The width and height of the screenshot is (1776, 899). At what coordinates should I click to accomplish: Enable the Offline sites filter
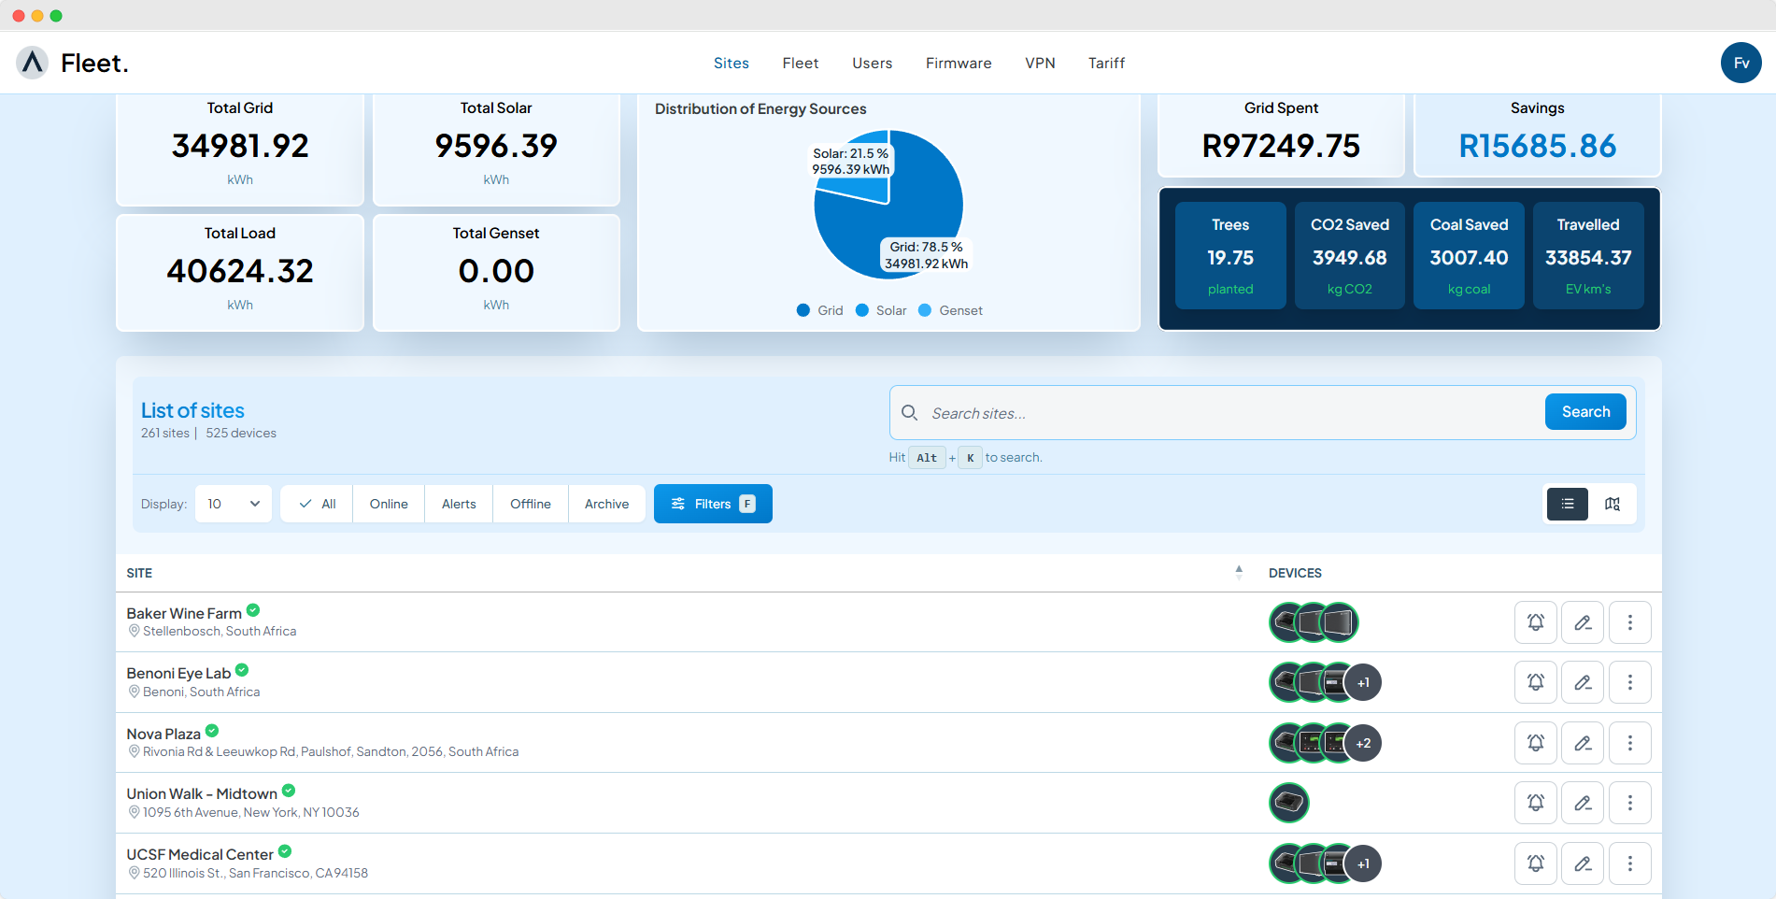point(530,504)
